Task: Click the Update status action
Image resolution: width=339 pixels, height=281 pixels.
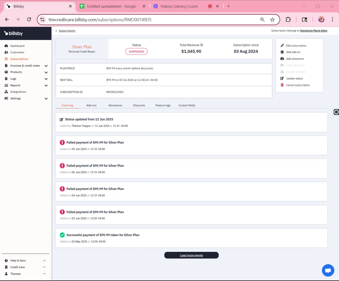Action: (x=294, y=78)
